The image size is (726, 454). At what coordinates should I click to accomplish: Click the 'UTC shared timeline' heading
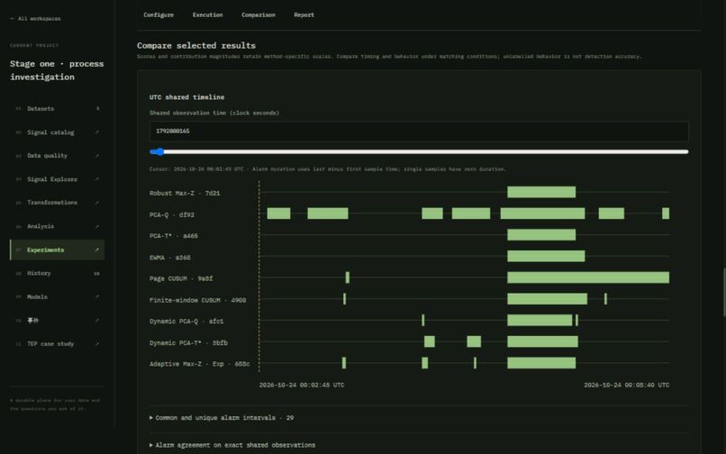[186, 97]
